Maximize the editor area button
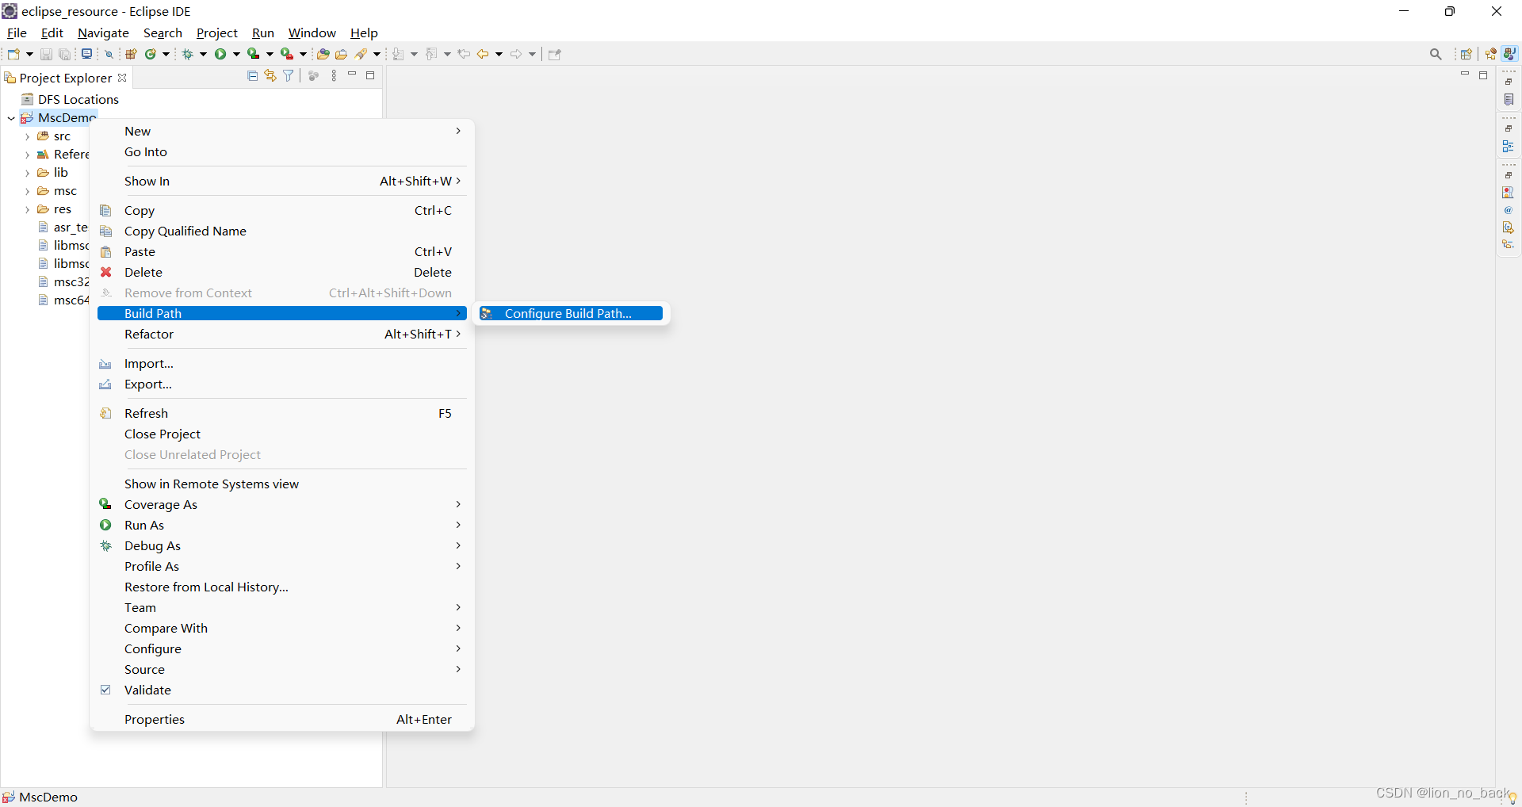This screenshot has height=807, width=1522. (1483, 75)
